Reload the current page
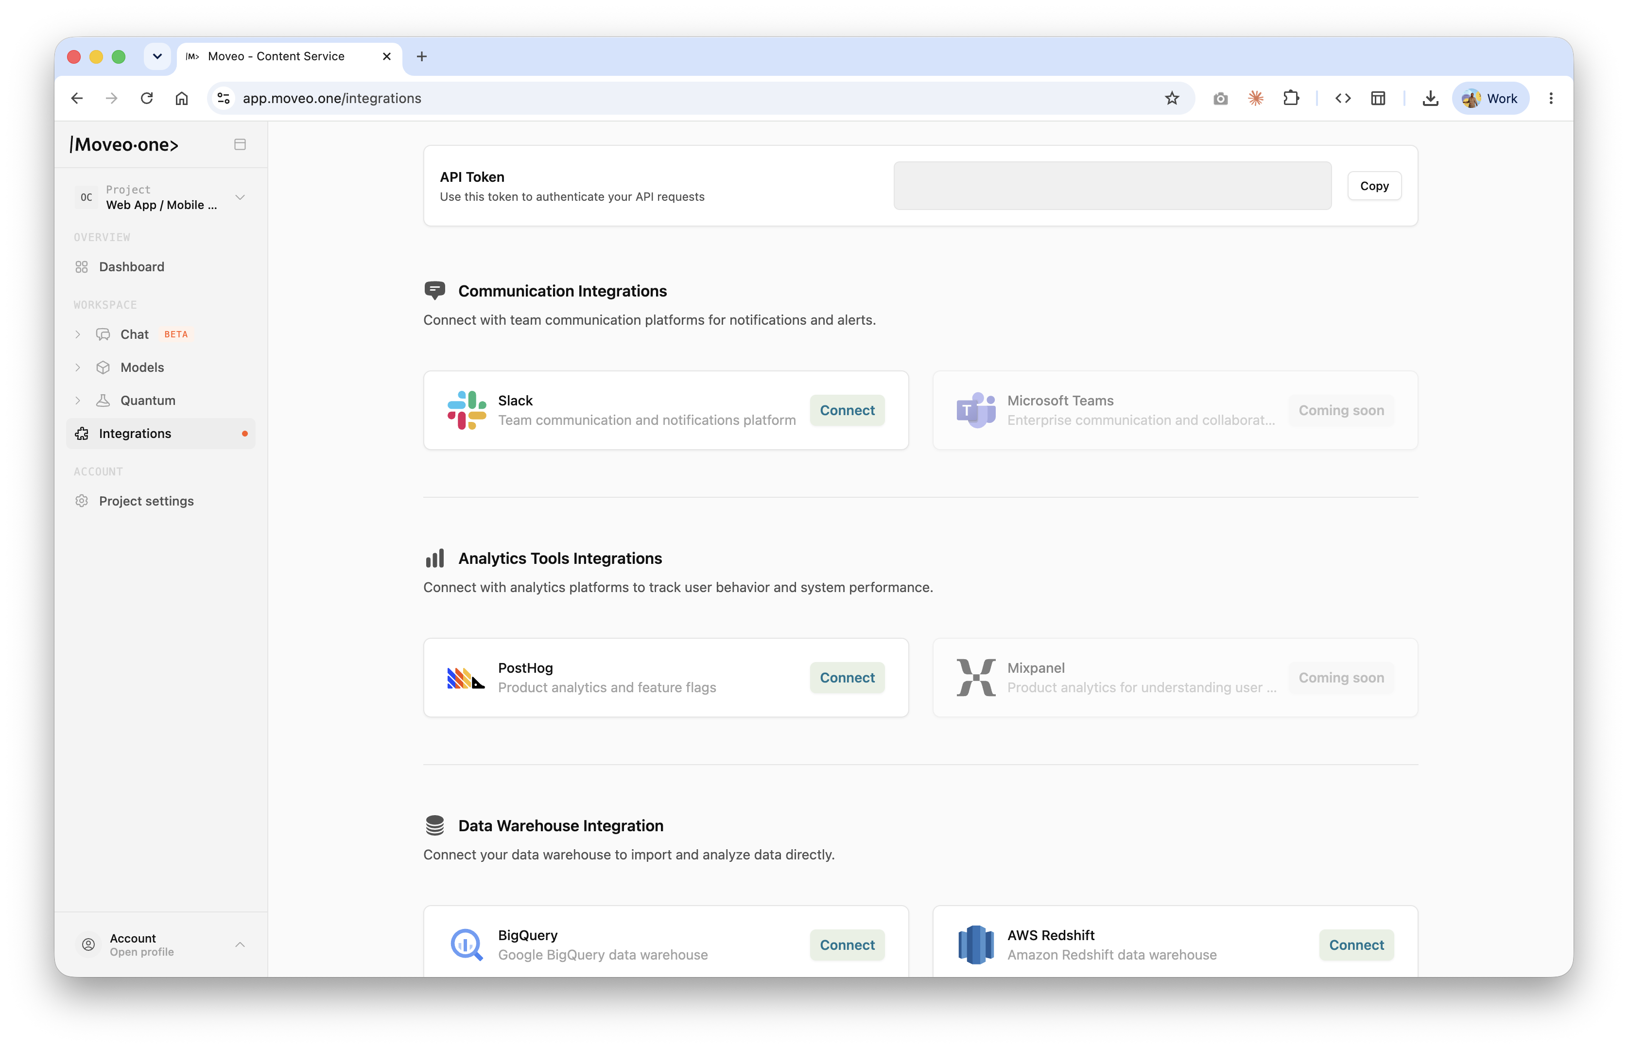1628x1049 pixels. click(x=146, y=98)
